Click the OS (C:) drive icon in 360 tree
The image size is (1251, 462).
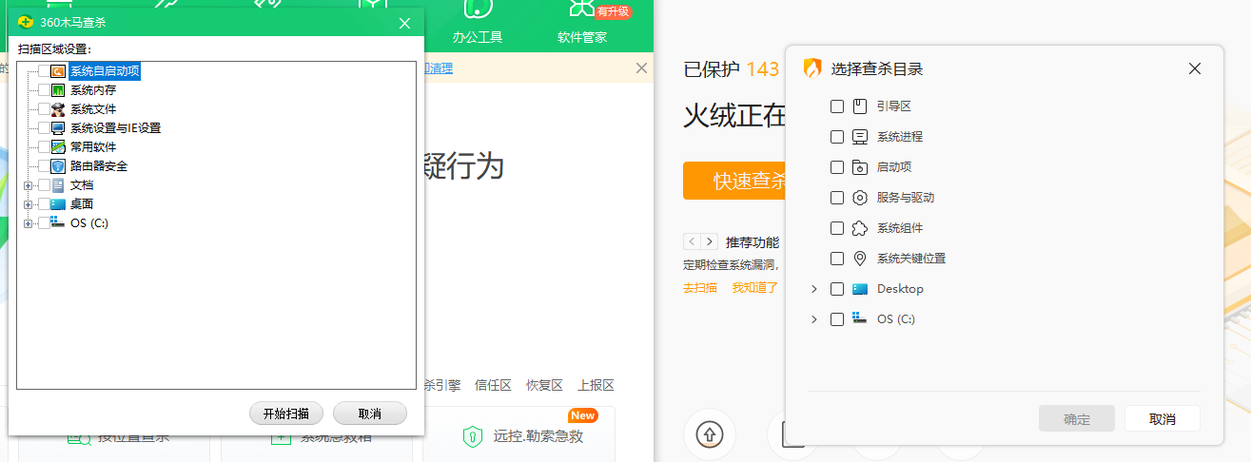point(59,222)
